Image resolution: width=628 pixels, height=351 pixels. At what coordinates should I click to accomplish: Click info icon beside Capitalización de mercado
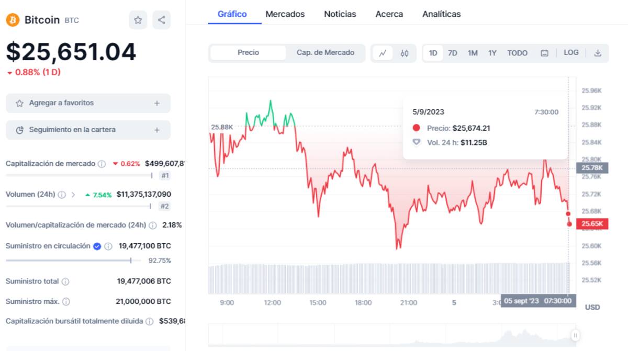(102, 164)
